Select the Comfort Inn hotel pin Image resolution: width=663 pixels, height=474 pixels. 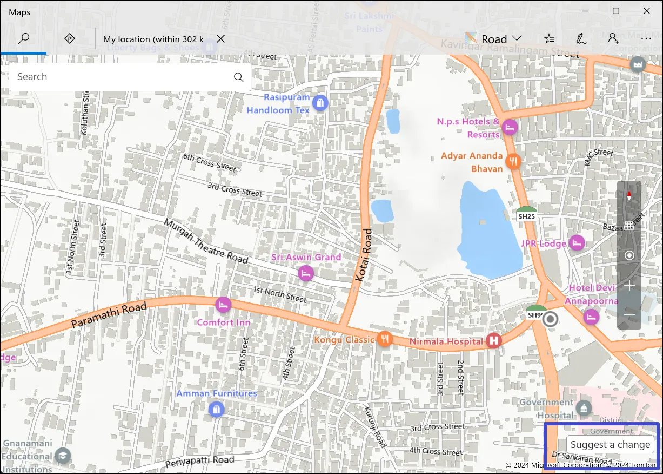tap(223, 305)
